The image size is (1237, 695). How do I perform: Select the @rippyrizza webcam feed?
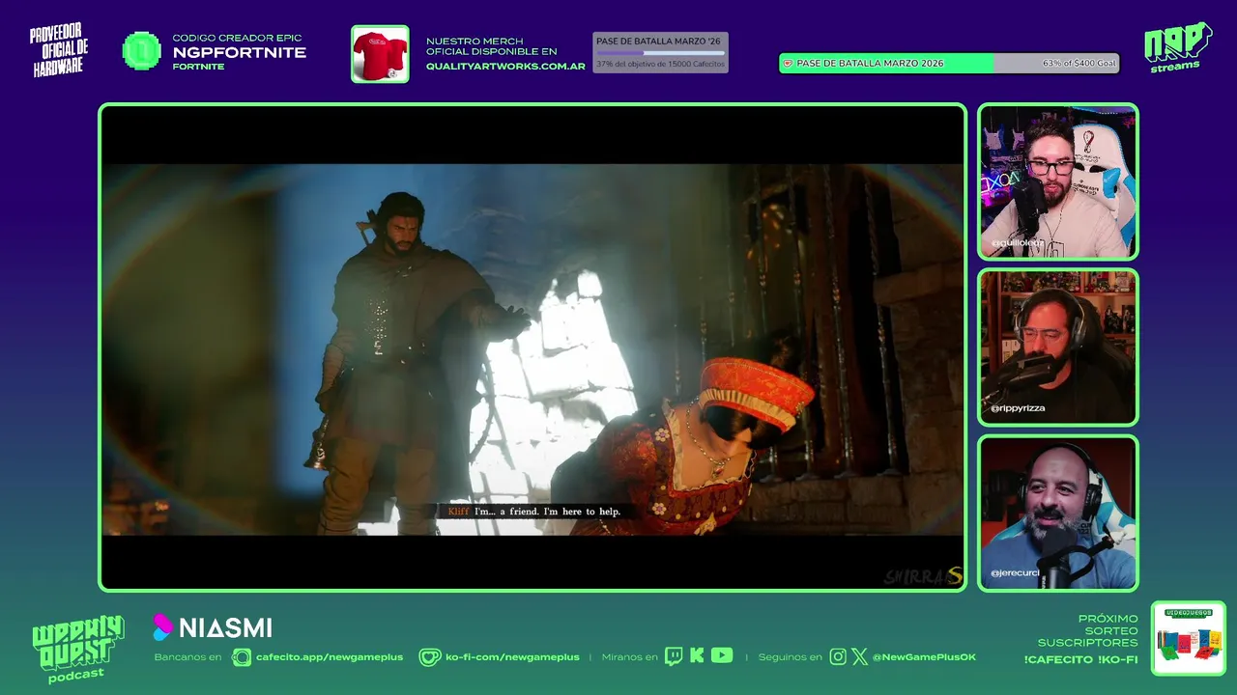click(x=1058, y=347)
